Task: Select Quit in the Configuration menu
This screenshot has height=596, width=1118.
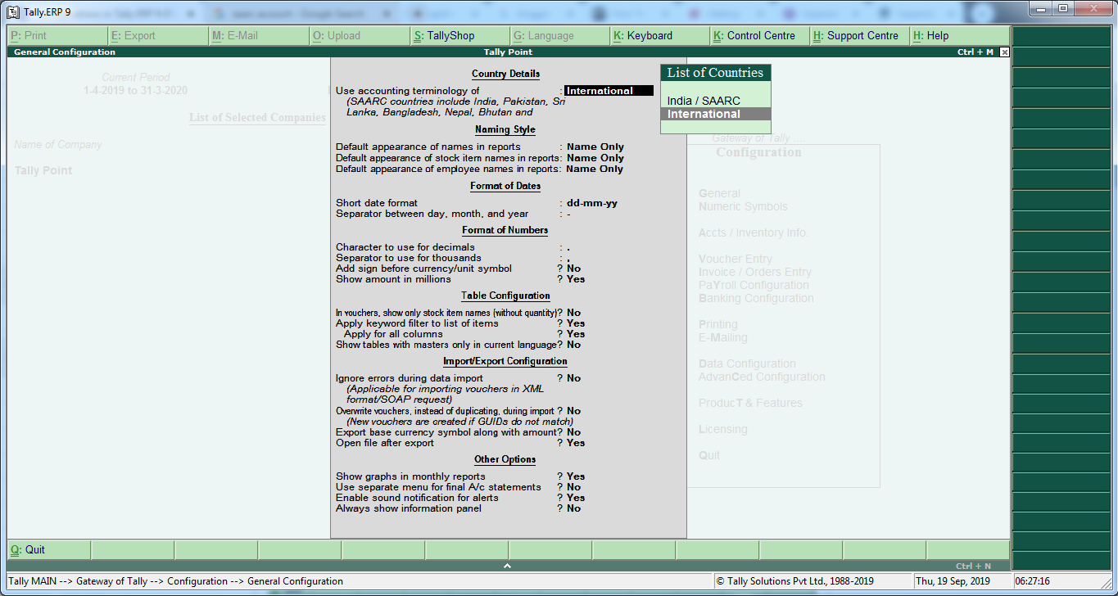Action: pyautogui.click(x=709, y=456)
